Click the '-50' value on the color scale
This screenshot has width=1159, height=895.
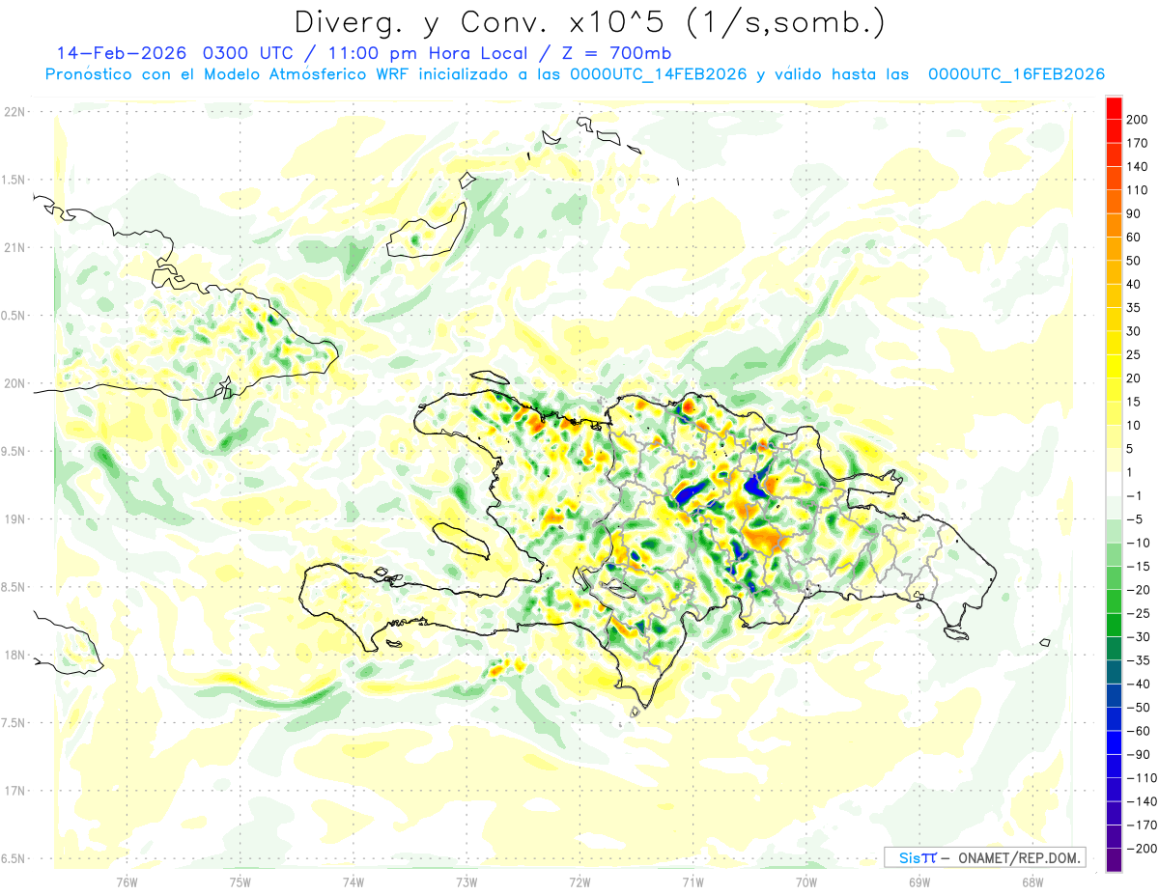1141,708
